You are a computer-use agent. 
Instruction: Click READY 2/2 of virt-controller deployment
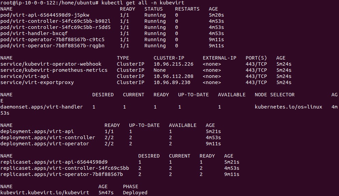pyautogui.click(x=109, y=137)
